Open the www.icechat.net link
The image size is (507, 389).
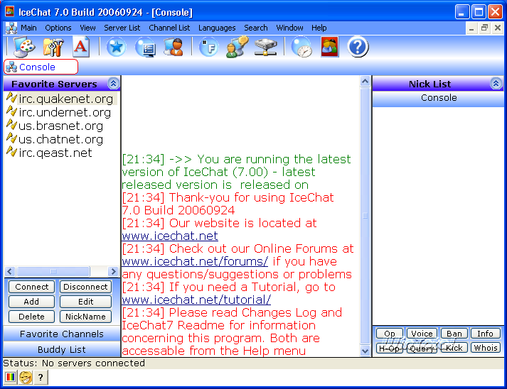point(170,236)
